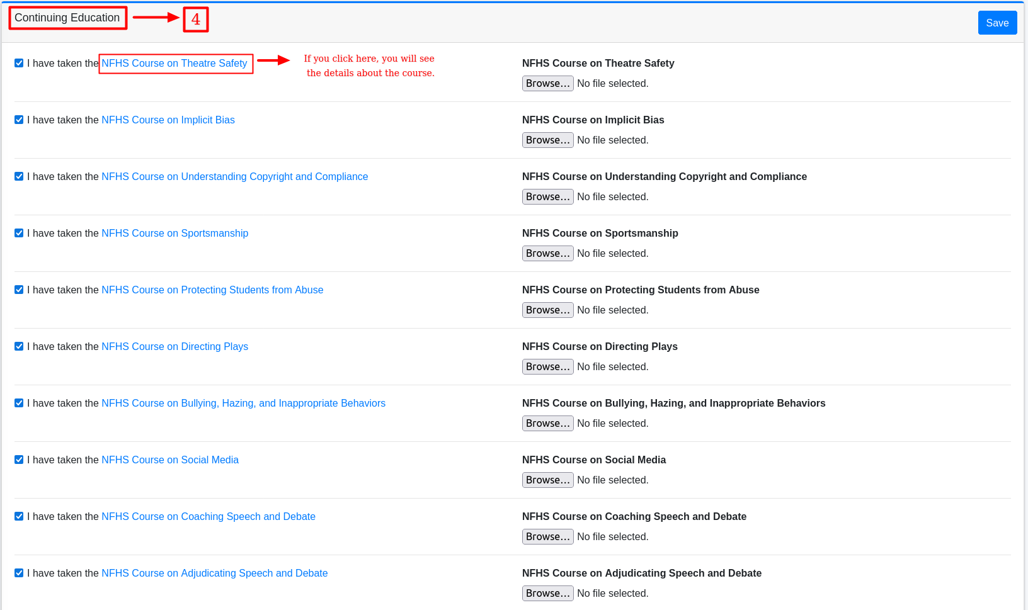Click the Continuing Education section heading
1028x610 pixels.
pyautogui.click(x=67, y=18)
